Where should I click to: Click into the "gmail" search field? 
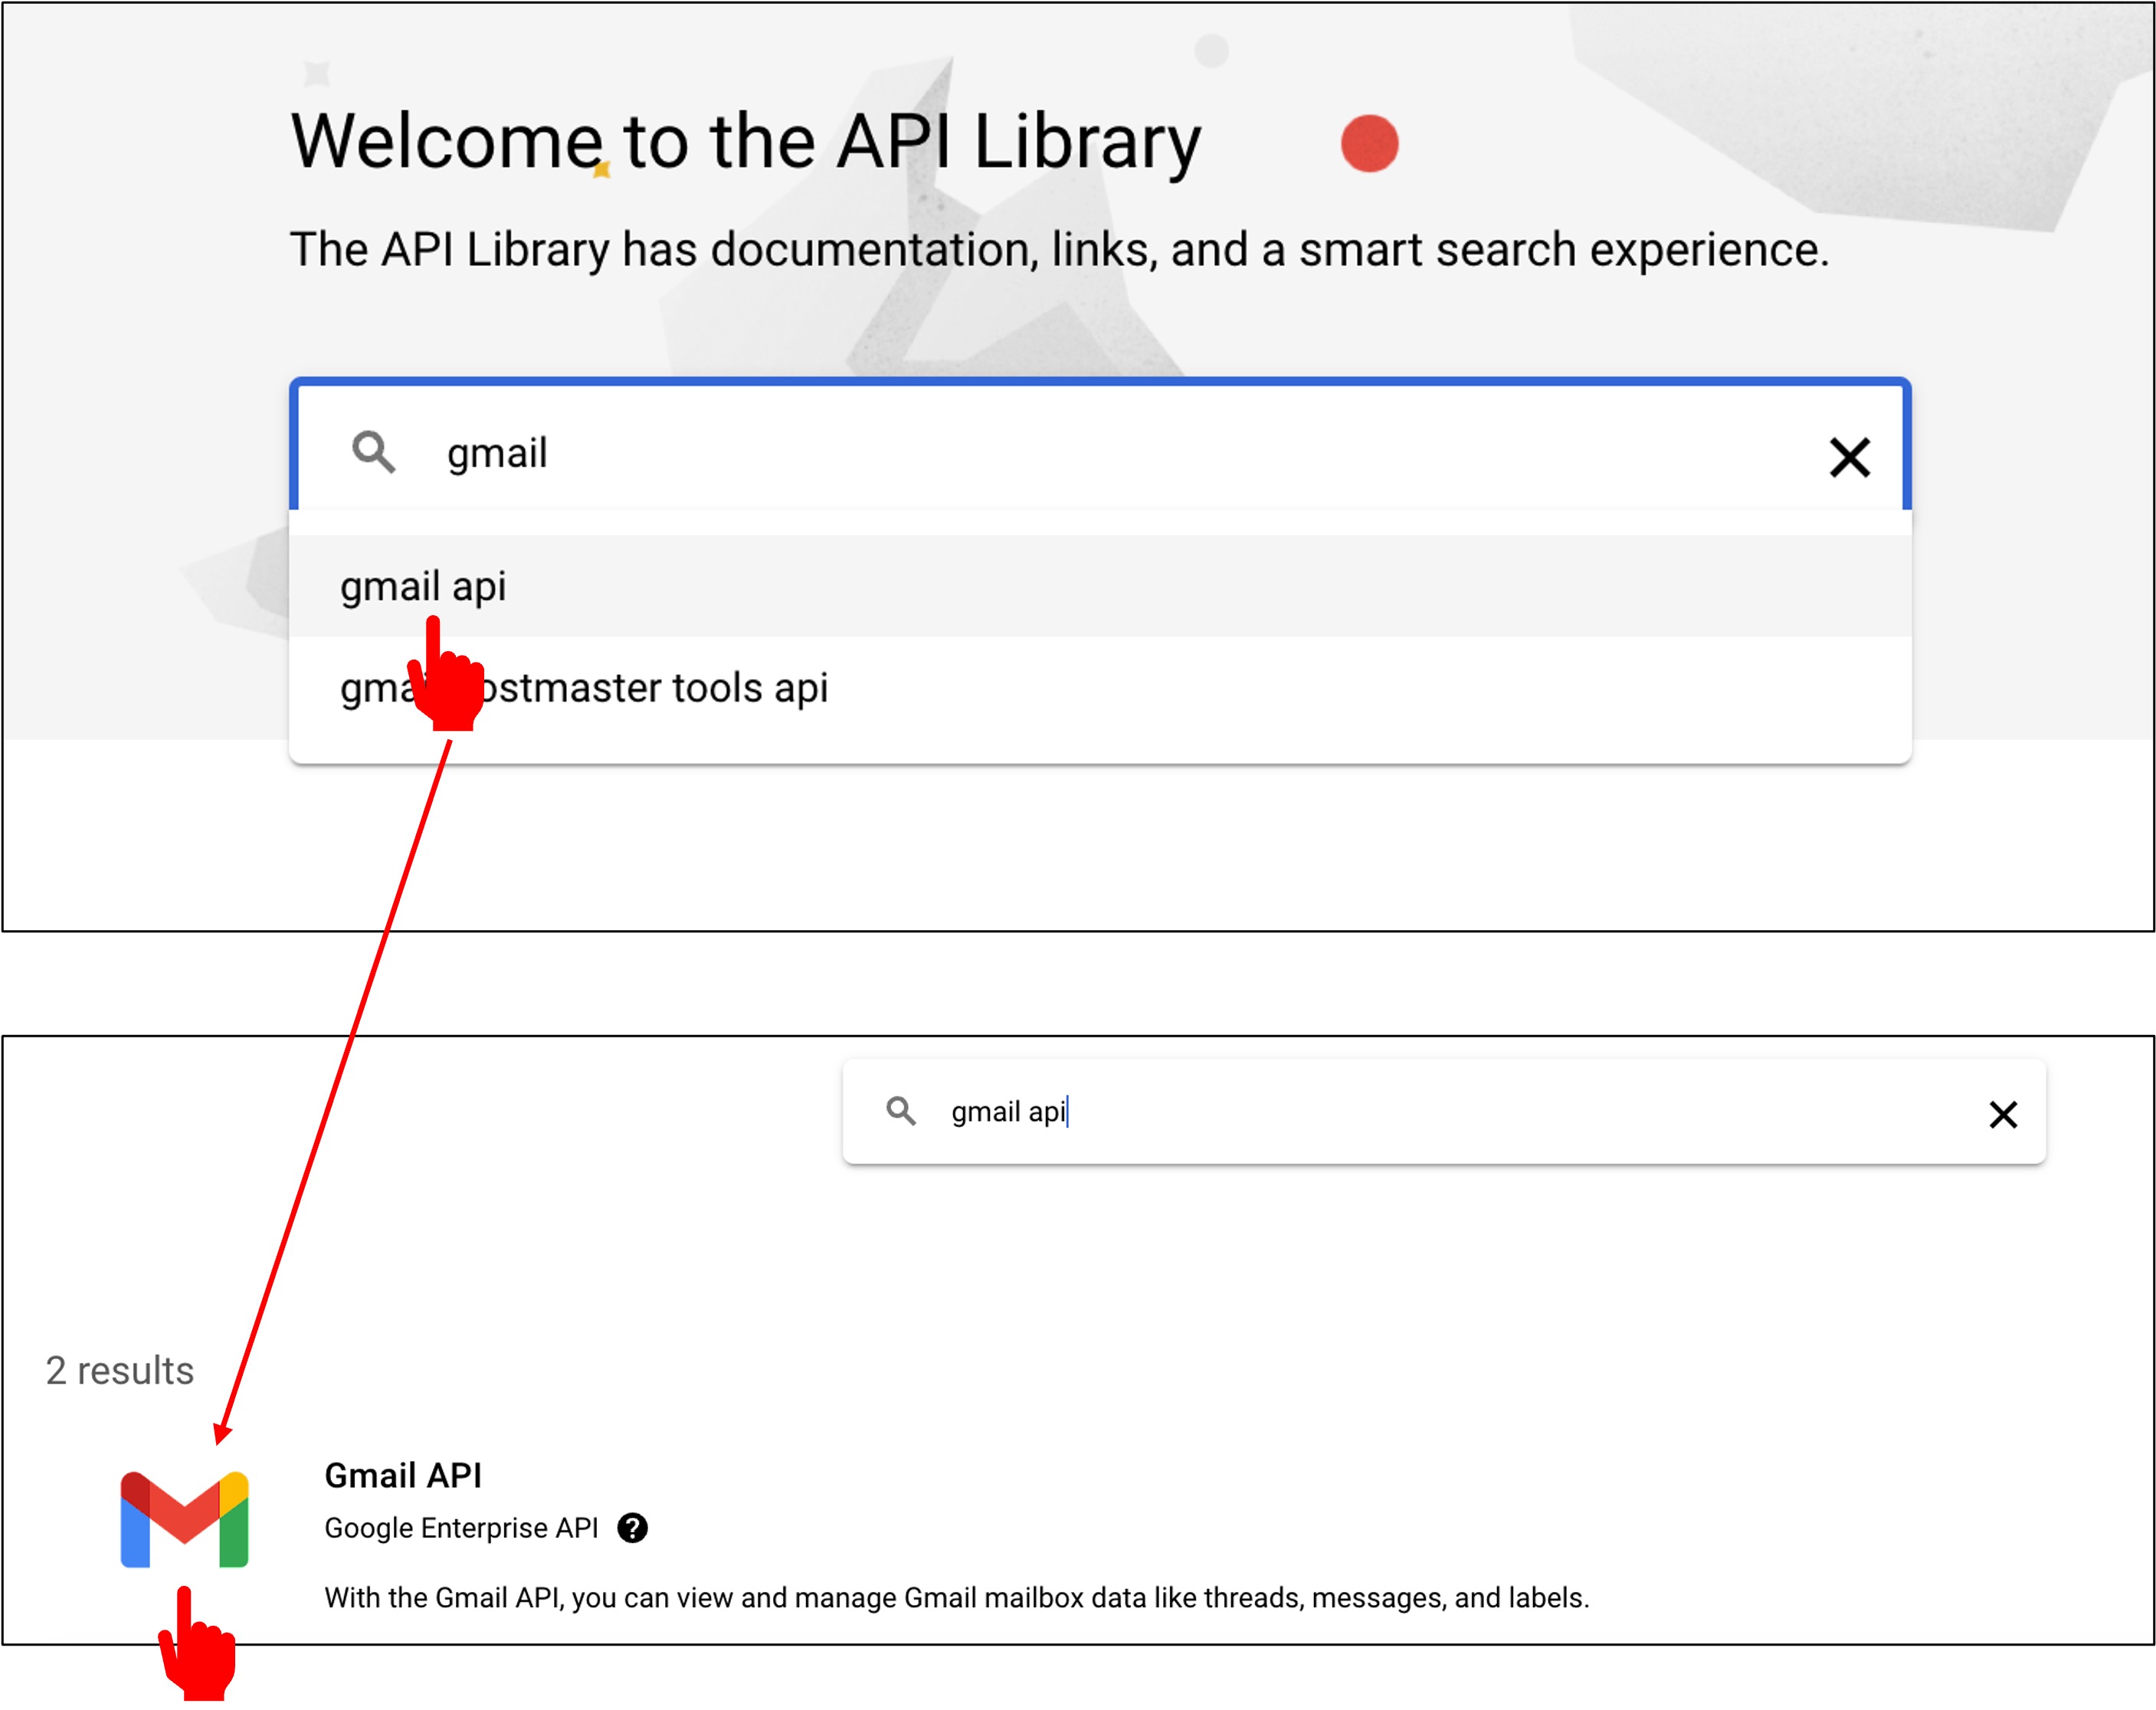(1100, 449)
